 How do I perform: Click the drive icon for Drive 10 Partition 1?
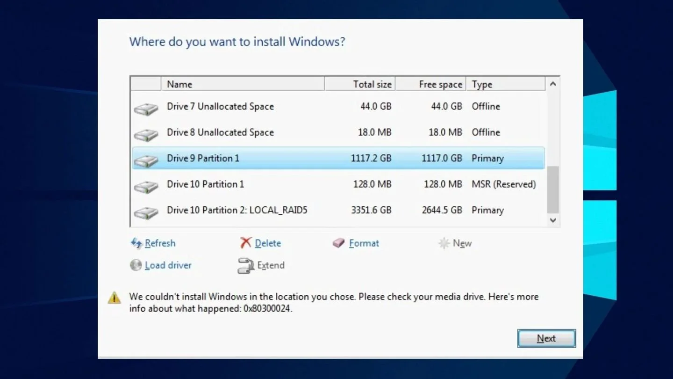coord(146,188)
